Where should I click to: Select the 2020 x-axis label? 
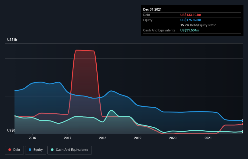(x=173, y=138)
